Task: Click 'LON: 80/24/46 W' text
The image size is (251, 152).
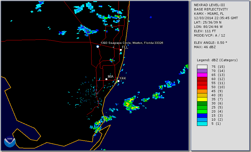Action: pyautogui.click(x=208, y=27)
